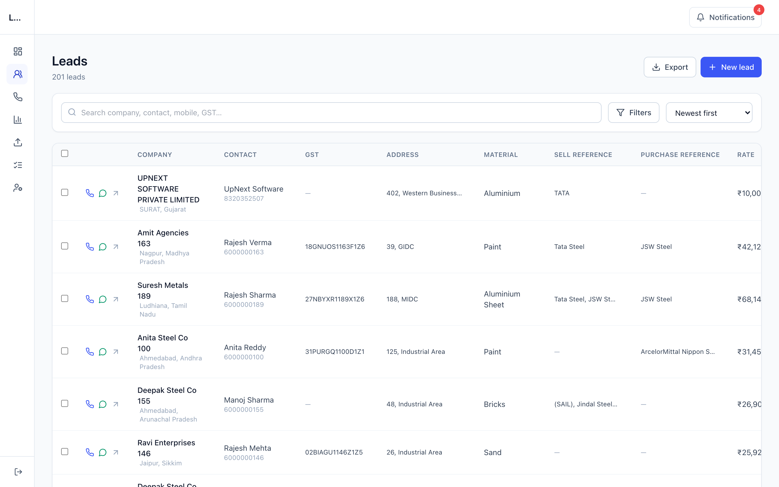
Task: Click the L... logo at top left
Action: pos(15,17)
